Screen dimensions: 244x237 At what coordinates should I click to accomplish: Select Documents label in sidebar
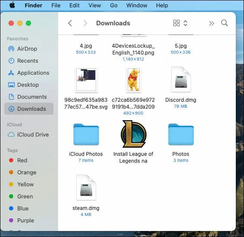click(x=32, y=97)
